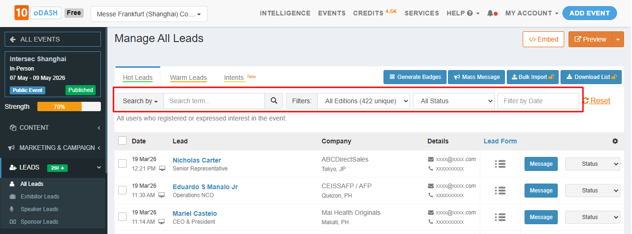Open the Intents tab
Screen dimensions: 632x234
[x=234, y=78]
